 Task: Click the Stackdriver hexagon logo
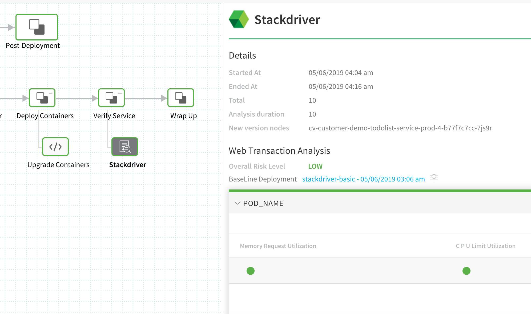click(x=239, y=19)
